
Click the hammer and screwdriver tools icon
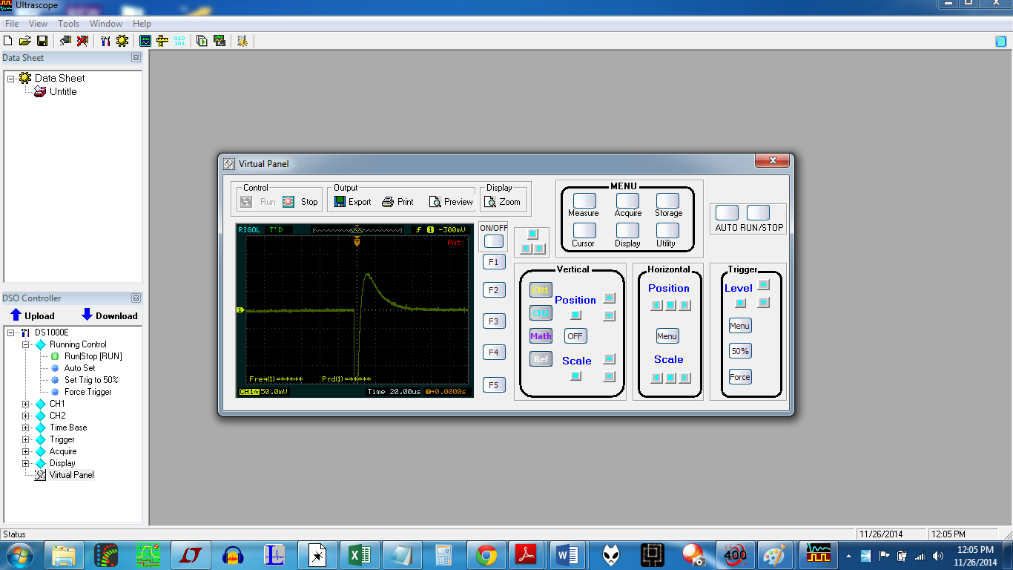pos(105,41)
